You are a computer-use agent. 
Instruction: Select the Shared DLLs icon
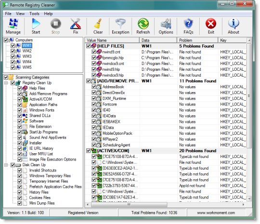coord(25,116)
